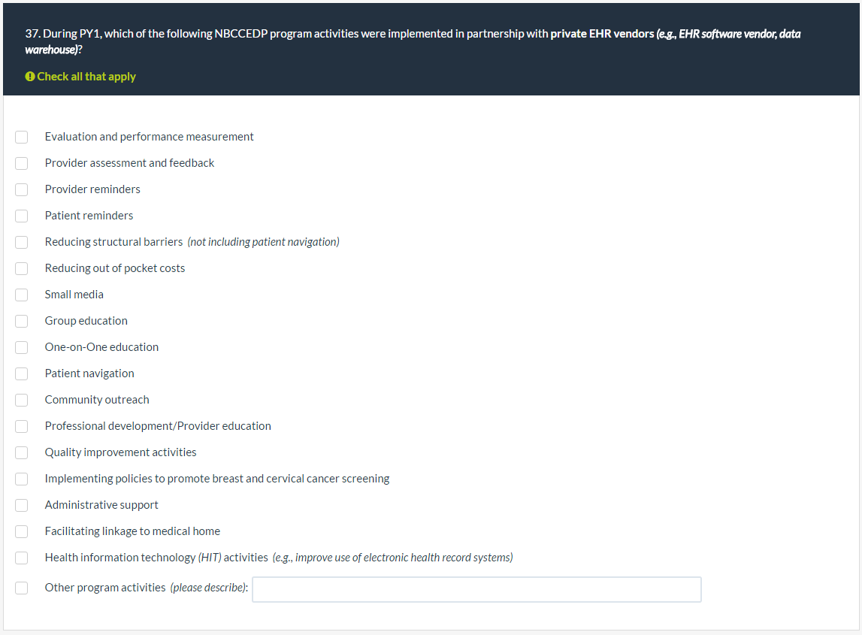Check Evaluation and performance measurement box
Image resolution: width=862 pixels, height=635 pixels.
(22, 137)
